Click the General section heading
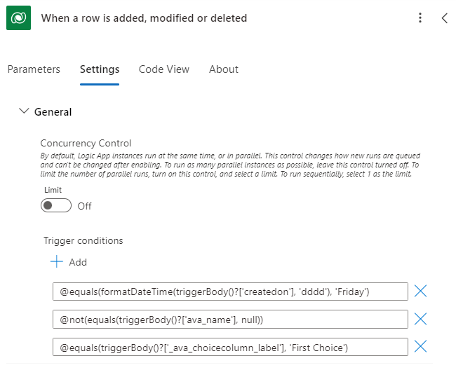The width and height of the screenshot is (456, 377). point(53,111)
